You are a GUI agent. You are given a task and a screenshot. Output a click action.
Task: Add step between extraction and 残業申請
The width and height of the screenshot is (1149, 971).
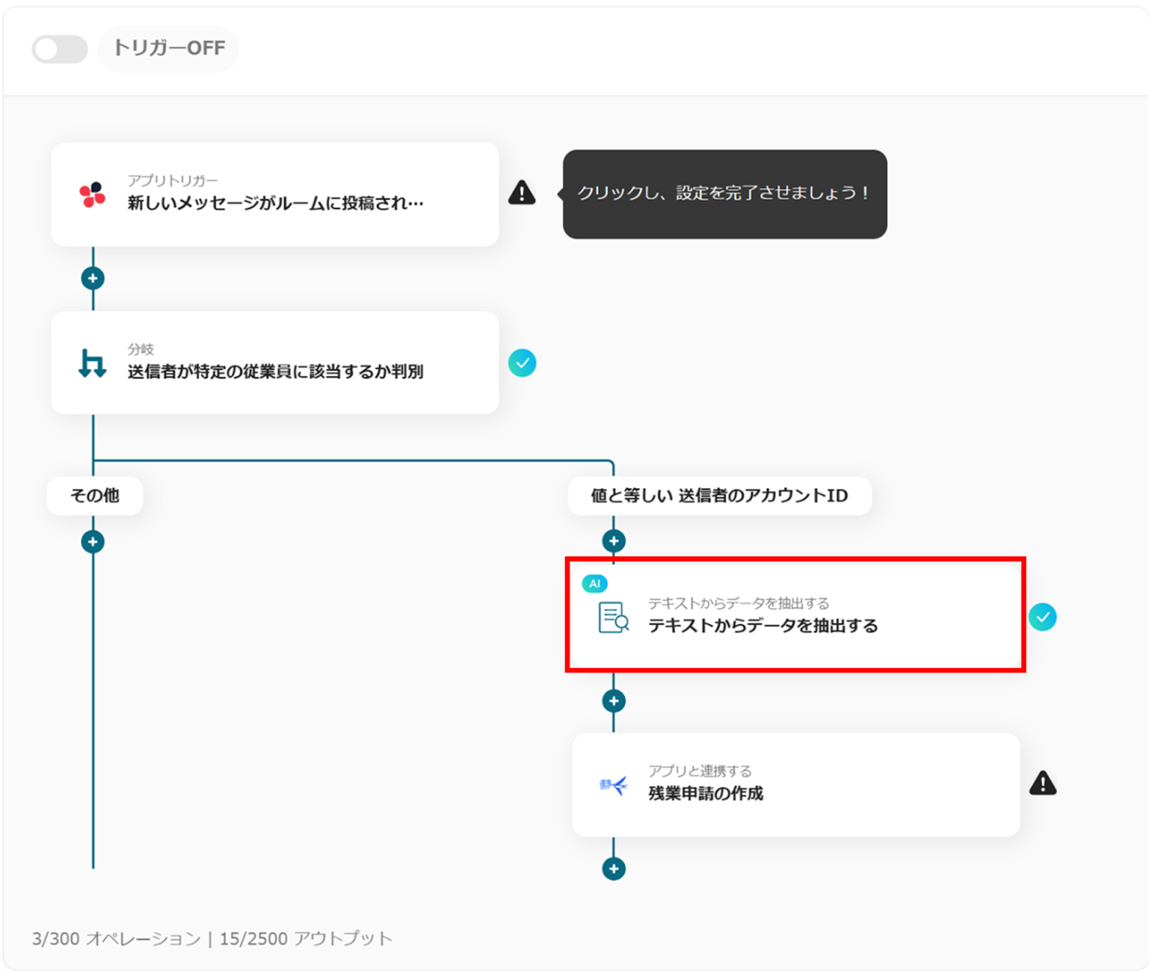[x=613, y=701]
